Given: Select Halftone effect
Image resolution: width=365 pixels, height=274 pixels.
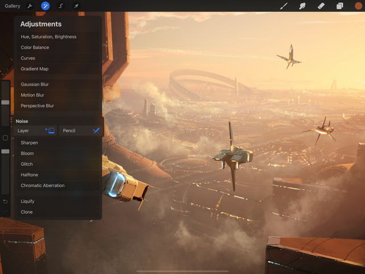Looking at the screenshot, I should pos(58,175).
